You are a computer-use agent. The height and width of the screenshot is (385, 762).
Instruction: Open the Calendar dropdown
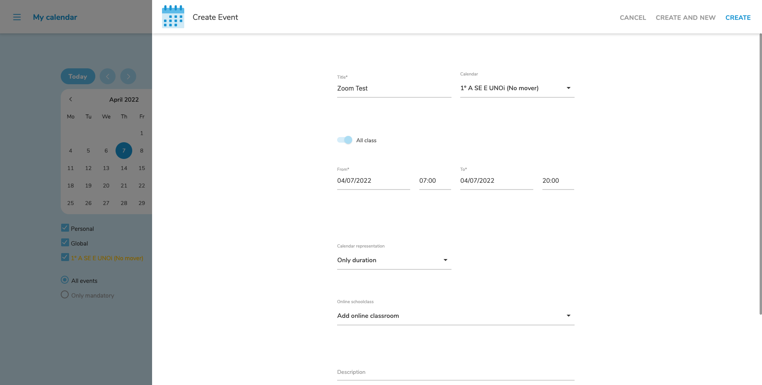pyautogui.click(x=517, y=88)
